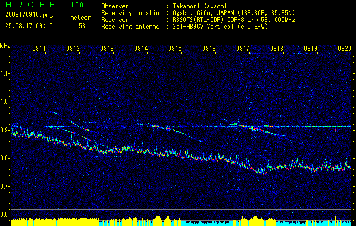This screenshot has height=226, width=356.
Task: Click the 1.1 kHz axis label
Action: pyautogui.click(x=5, y=73)
